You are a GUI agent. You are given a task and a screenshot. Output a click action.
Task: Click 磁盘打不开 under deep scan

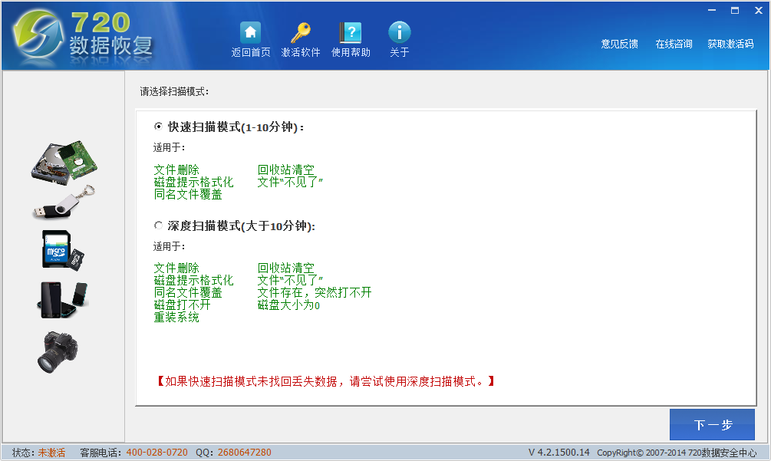[x=182, y=305]
